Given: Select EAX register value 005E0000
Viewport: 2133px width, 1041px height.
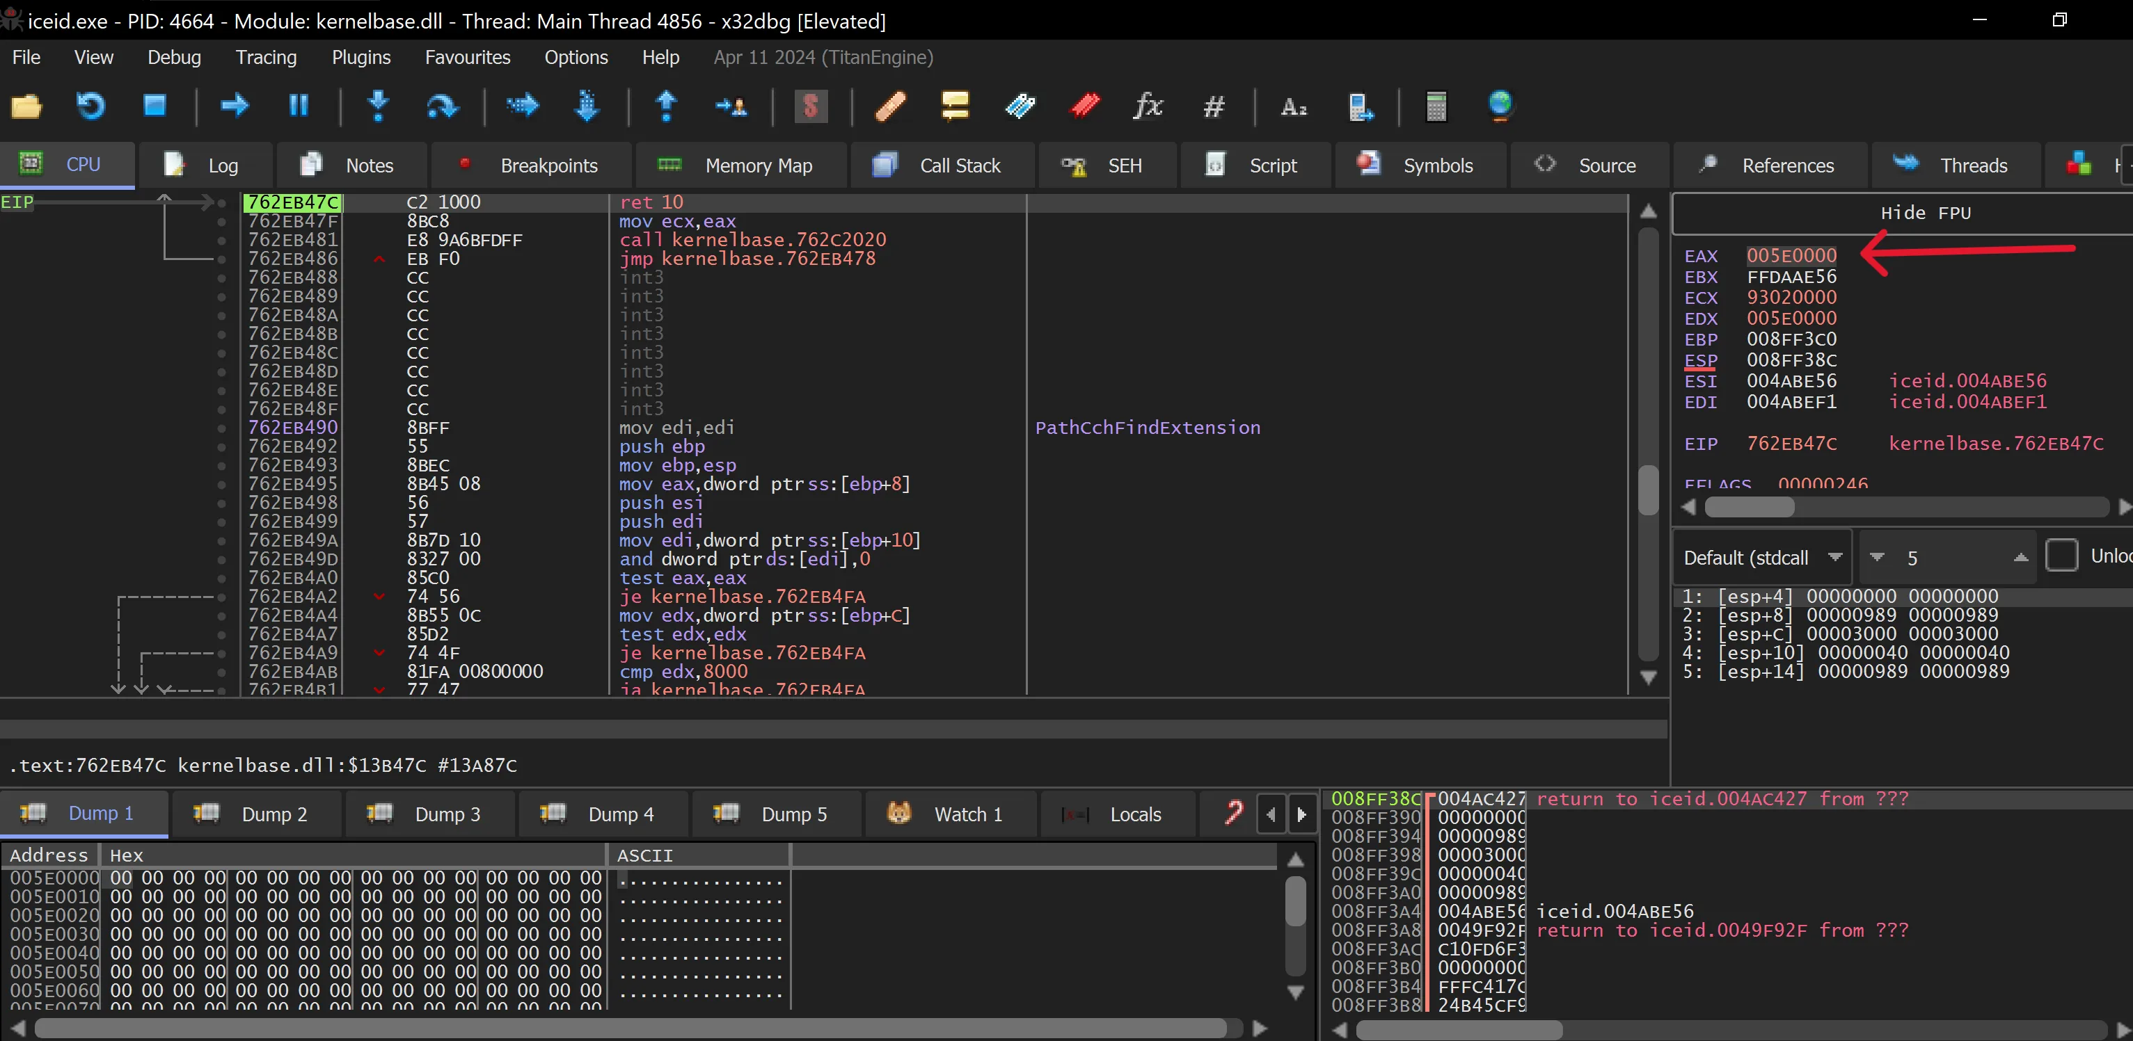Looking at the screenshot, I should click(x=1792, y=256).
